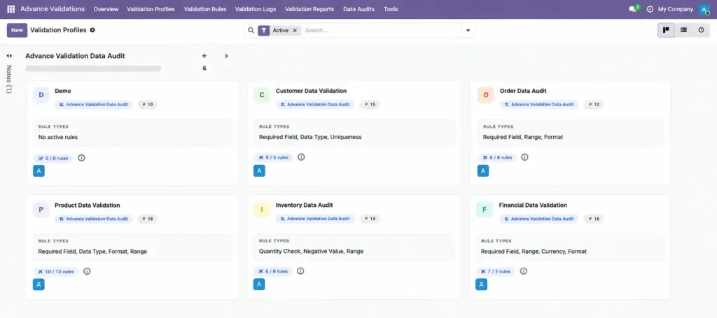Viewport: 717px width, 318px height.
Task: Switch to activity view
Action: (701, 30)
